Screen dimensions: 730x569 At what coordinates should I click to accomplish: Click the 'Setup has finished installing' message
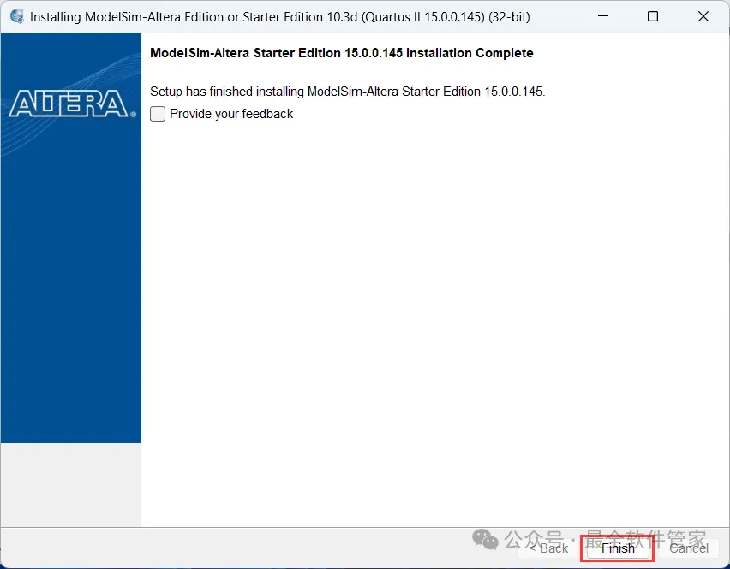pyautogui.click(x=347, y=92)
